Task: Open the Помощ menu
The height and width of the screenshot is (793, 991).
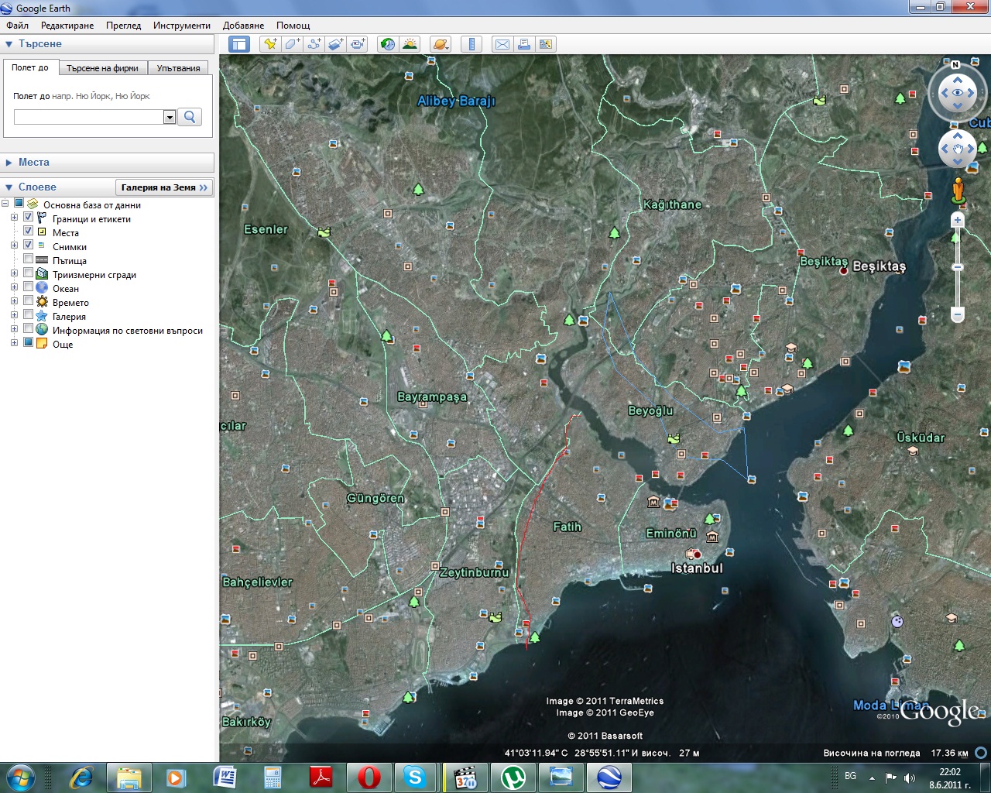Action: (x=293, y=26)
